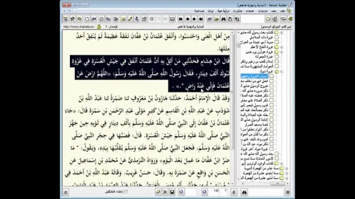Click the floppy disk save icon at the bottom

(172, 192)
